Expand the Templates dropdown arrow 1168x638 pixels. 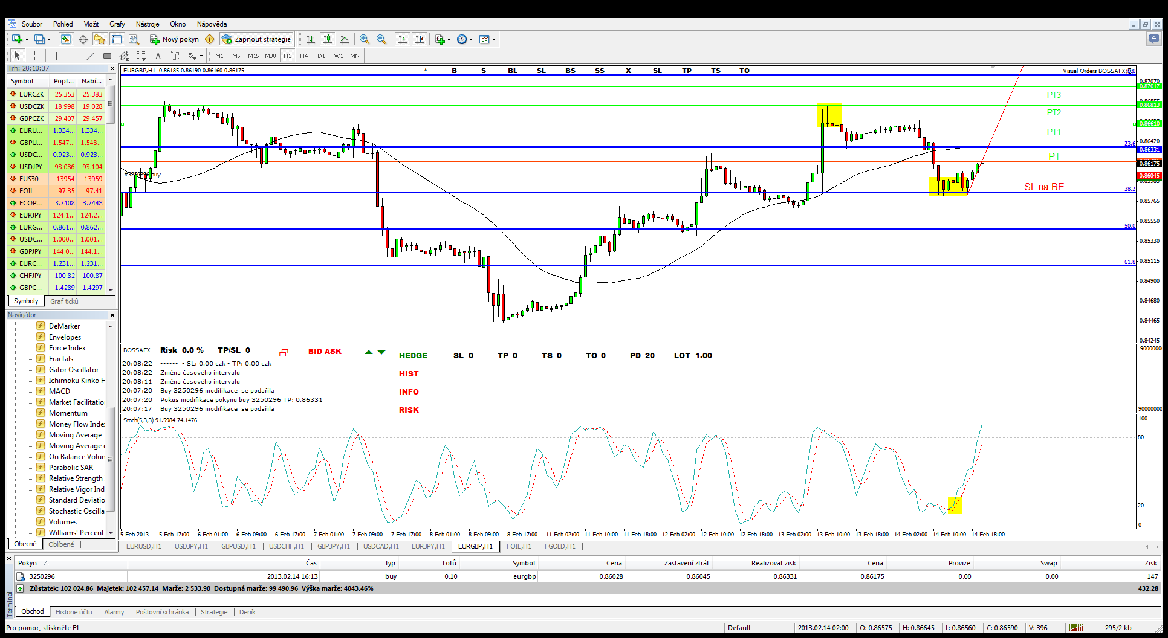pyautogui.click(x=493, y=40)
